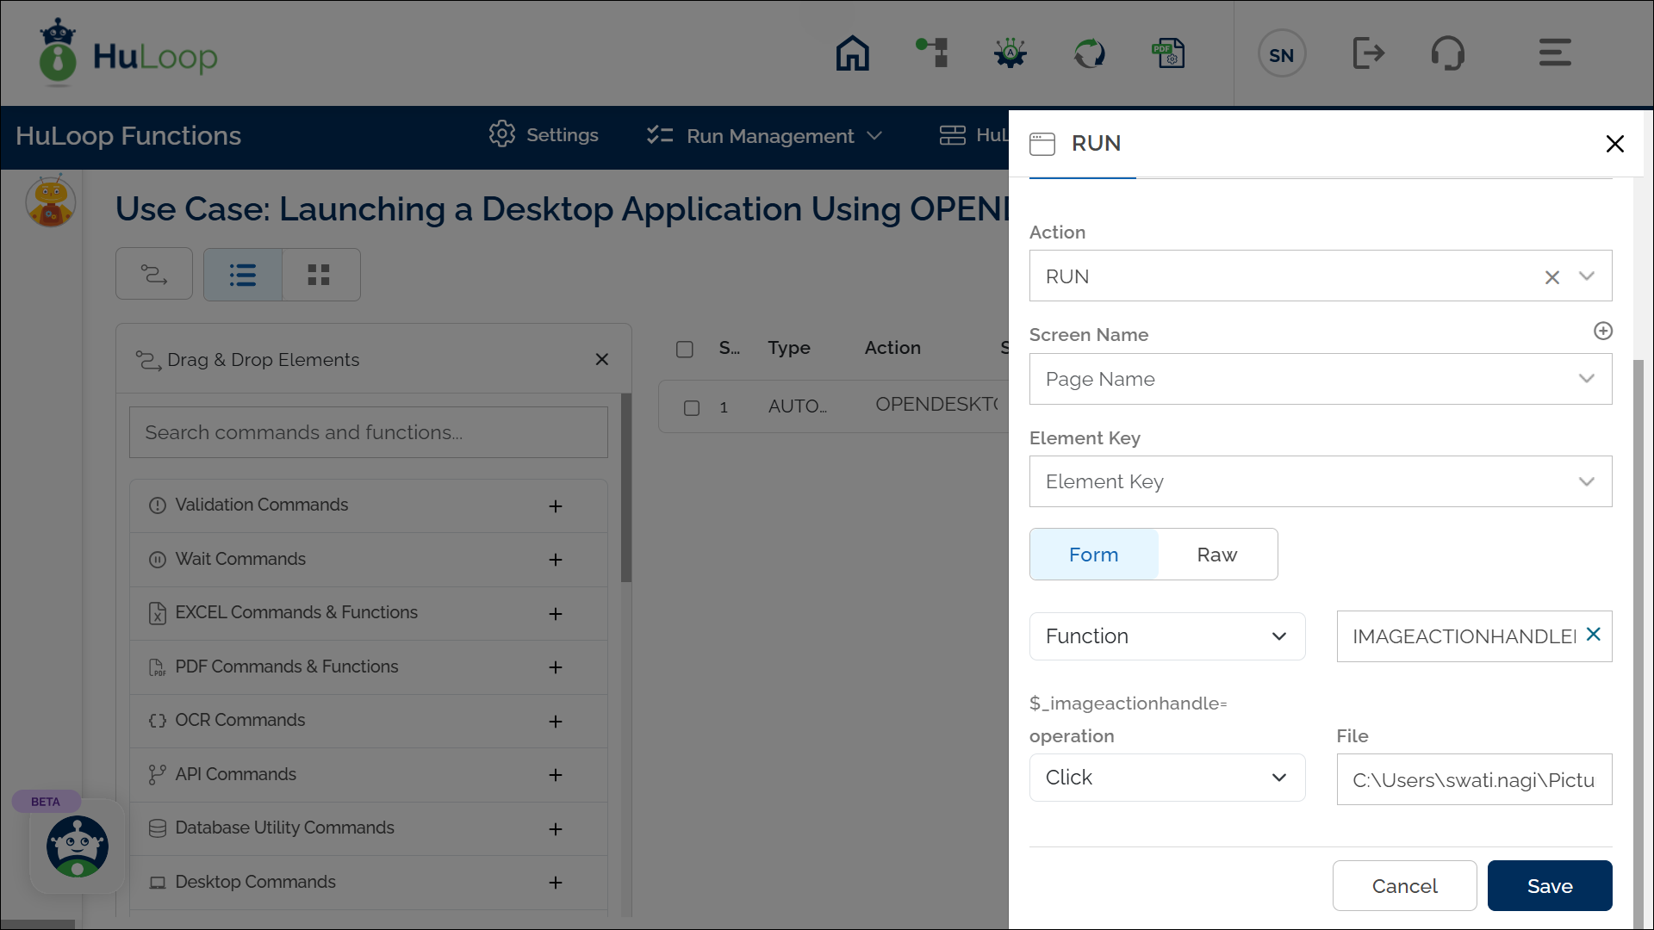Click the circular sync arrows icon
Screen dimensions: 1654x930
pyautogui.click(x=1089, y=53)
